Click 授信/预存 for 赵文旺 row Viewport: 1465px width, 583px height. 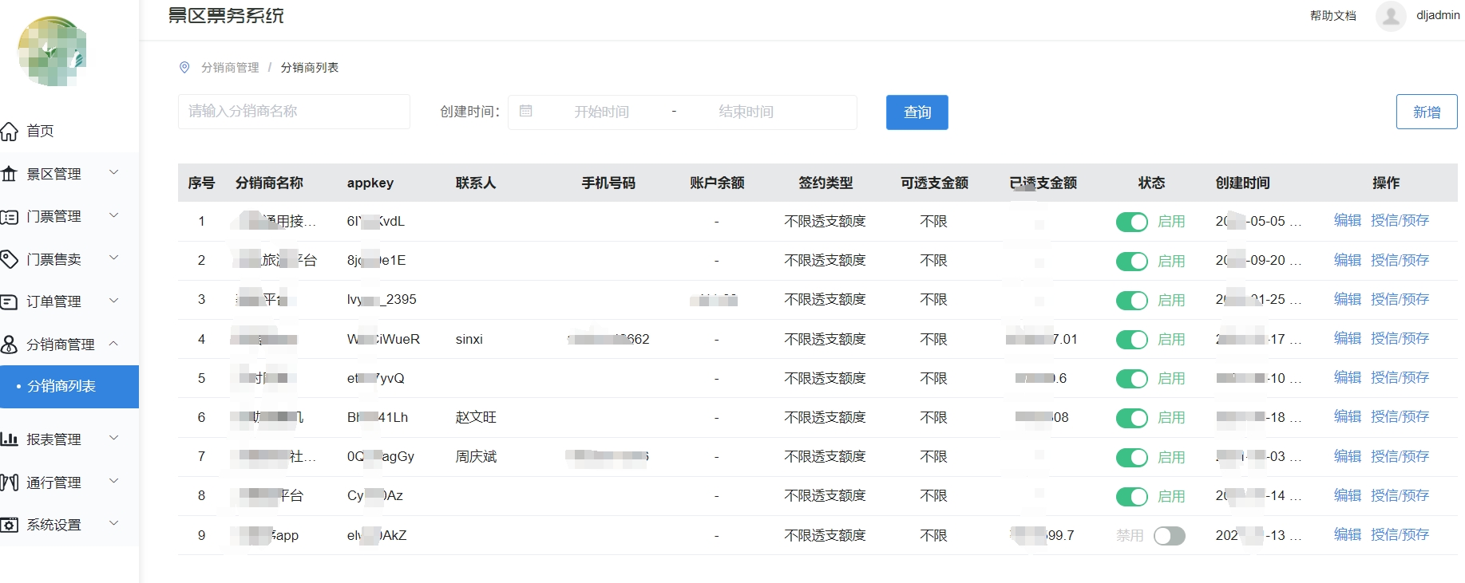pos(1400,417)
